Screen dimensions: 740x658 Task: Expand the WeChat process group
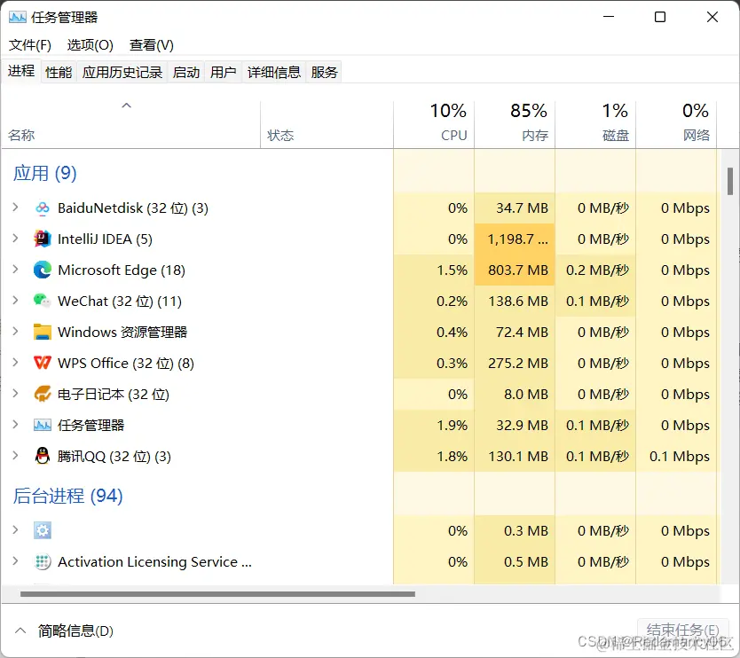15,300
